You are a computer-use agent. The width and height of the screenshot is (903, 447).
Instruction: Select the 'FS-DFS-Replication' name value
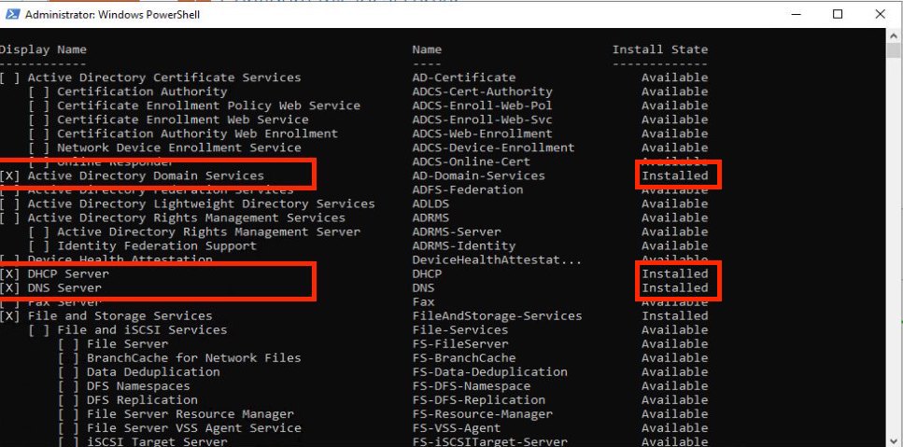tap(478, 399)
